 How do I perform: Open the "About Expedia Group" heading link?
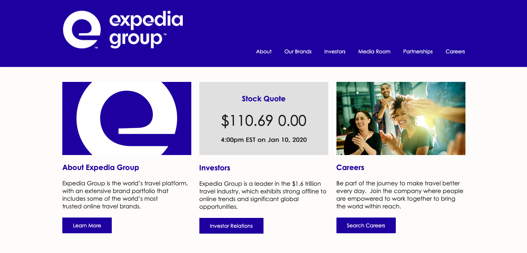(101, 167)
